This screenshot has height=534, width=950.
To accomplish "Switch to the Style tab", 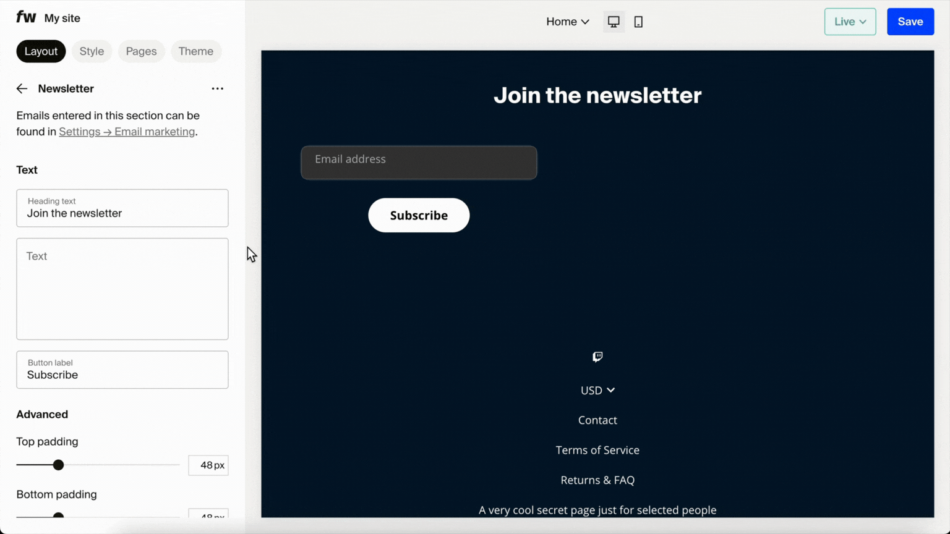I will point(92,51).
